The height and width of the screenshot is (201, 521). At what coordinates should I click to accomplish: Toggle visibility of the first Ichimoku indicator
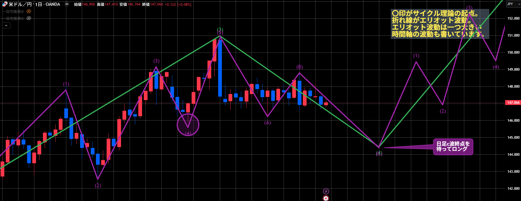(x=29, y=12)
